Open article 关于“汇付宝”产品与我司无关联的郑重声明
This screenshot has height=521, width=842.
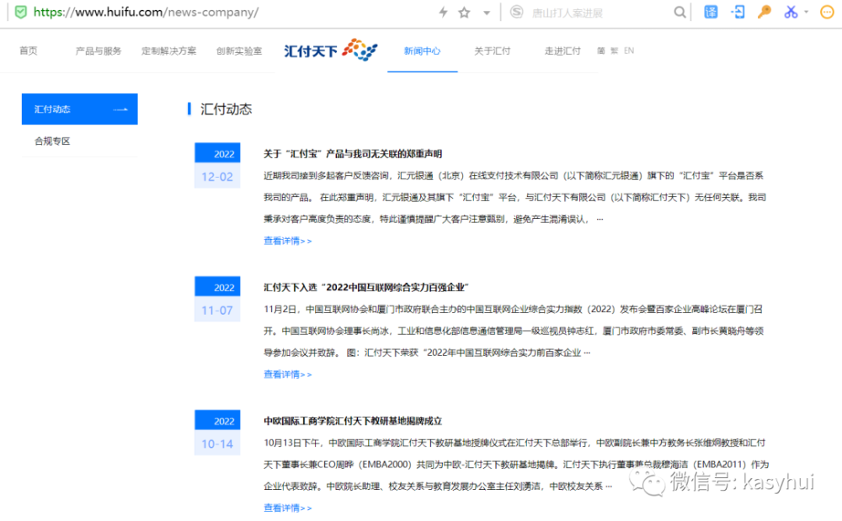(352, 154)
